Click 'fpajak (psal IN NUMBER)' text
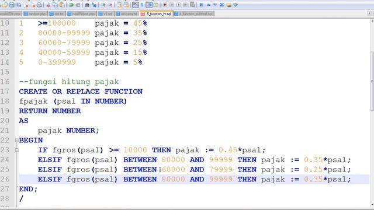This screenshot has width=374, height=210. pos(73,101)
